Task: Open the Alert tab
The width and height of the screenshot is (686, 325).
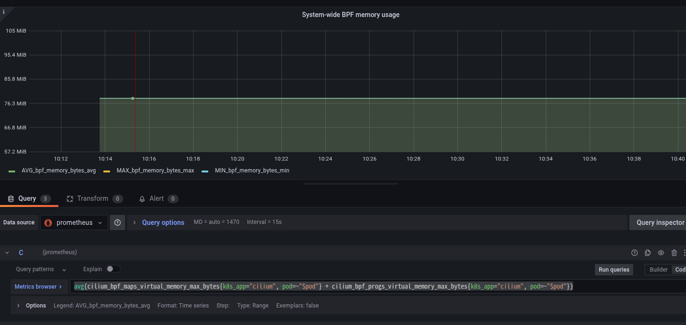Action: [x=158, y=199]
